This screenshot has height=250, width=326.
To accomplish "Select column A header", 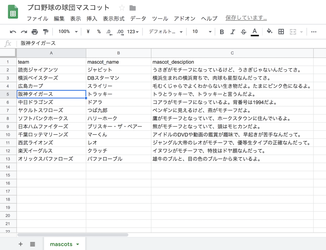I will pyautogui.click(x=51, y=53).
